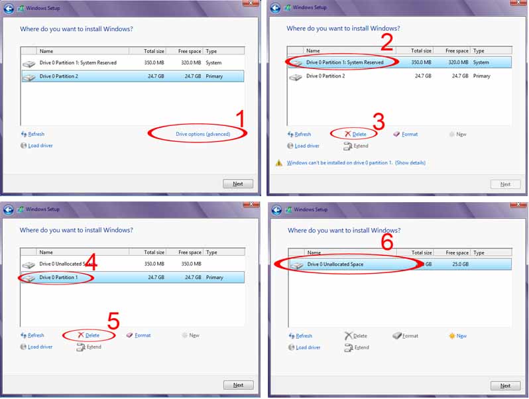Screen dimensions: 529x399
Task: Open Load driver in Drive options (advanced) window
Action: 36,145
